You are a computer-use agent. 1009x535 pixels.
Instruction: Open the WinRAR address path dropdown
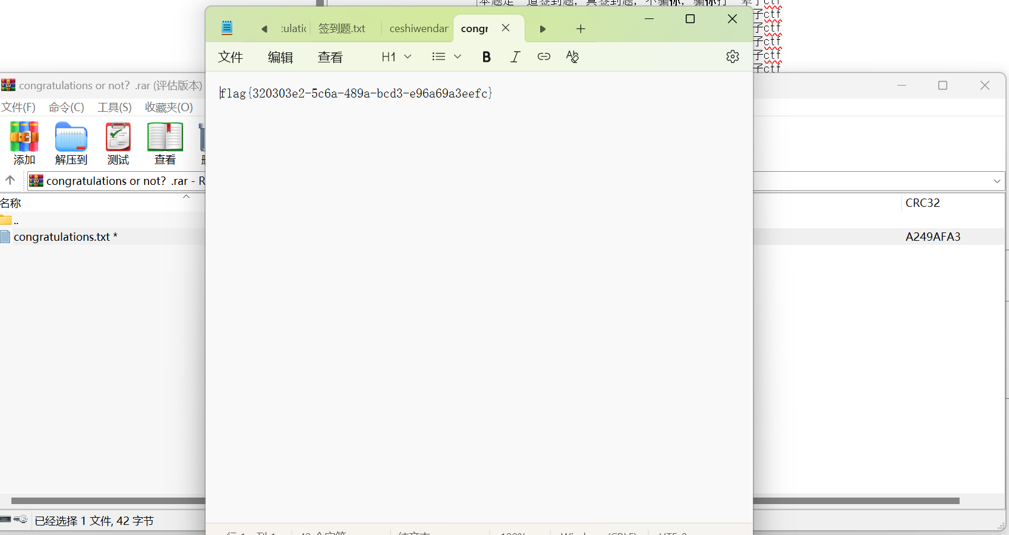[x=997, y=181]
